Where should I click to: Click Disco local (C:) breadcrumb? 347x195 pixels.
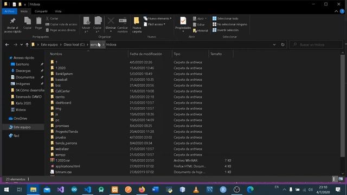coord(74,44)
